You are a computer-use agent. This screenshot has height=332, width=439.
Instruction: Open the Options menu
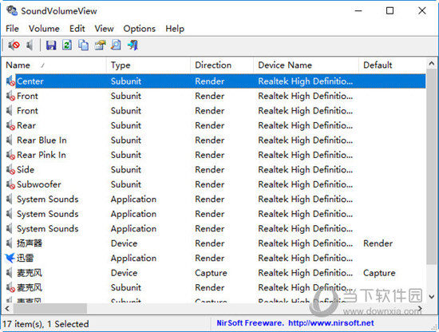[139, 29]
